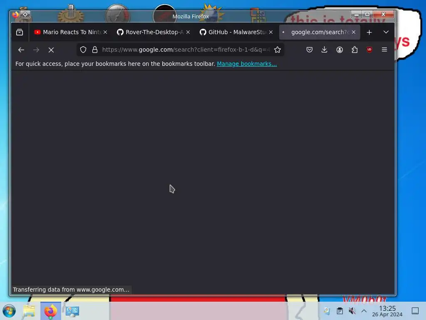Image resolution: width=426 pixels, height=320 pixels.
Task: Unmute the muted volume tray icon
Action: [352, 311]
